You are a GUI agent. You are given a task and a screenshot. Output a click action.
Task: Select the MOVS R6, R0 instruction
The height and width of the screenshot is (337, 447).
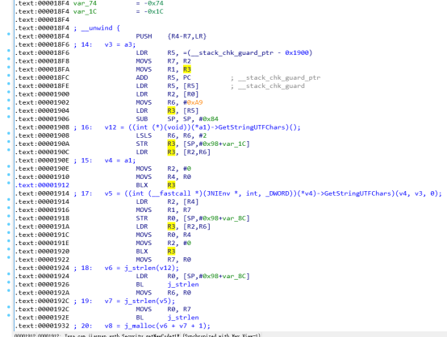(x=163, y=293)
